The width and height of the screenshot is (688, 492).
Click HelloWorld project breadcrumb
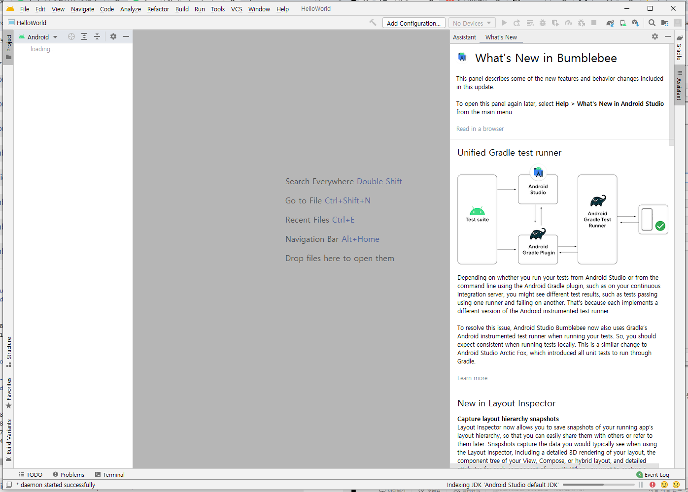coord(27,23)
